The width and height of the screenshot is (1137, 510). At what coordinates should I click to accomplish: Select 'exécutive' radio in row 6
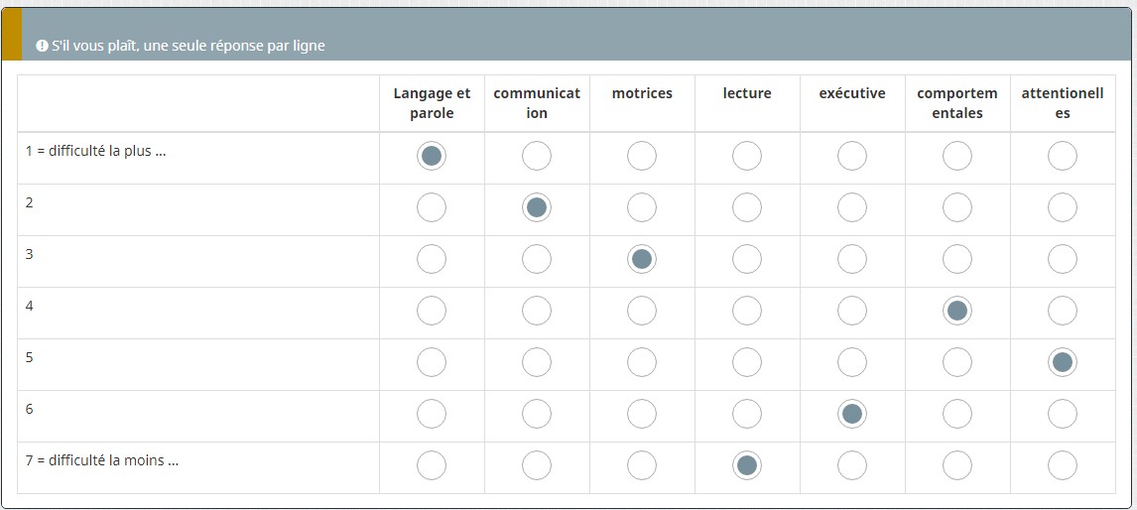[x=852, y=414]
